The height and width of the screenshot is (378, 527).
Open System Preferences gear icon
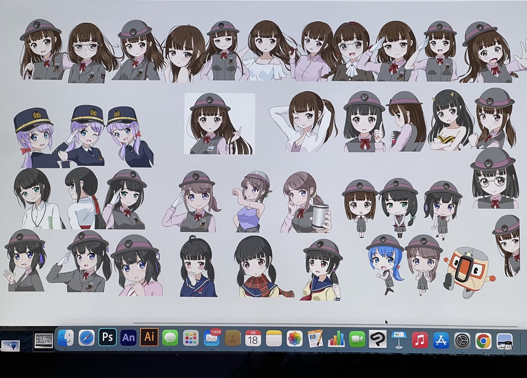click(x=462, y=341)
